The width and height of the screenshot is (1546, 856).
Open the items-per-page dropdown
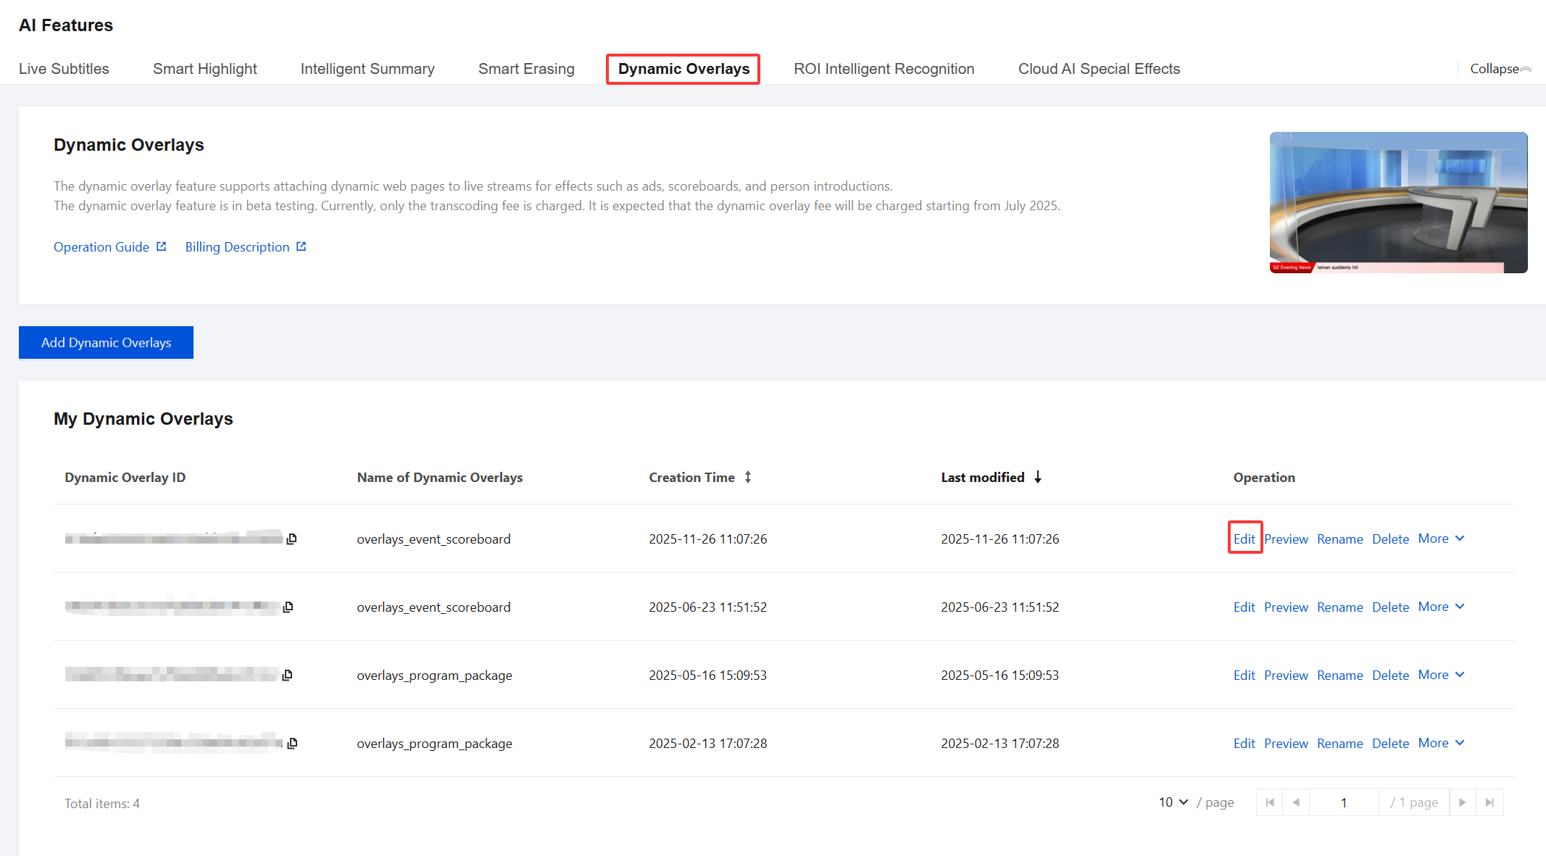click(x=1173, y=802)
